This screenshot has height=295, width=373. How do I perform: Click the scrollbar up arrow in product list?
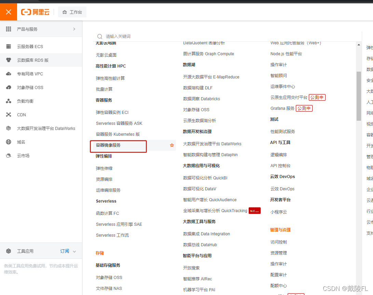coord(359,45)
